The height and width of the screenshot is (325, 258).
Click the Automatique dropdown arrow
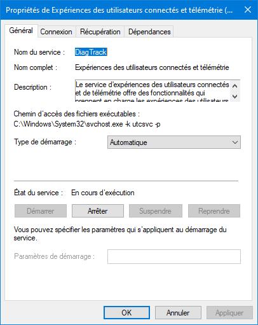pos(235,142)
